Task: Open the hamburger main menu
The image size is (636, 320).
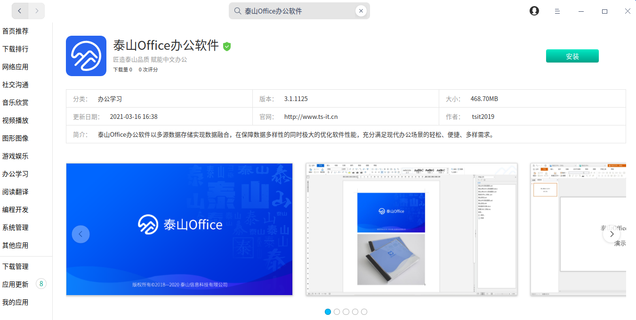Action: 557,11
